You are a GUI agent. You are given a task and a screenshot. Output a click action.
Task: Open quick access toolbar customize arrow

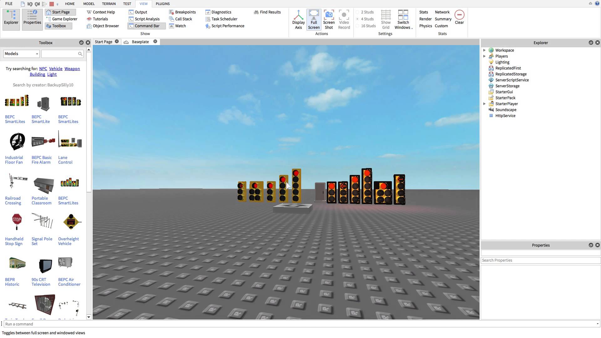pyautogui.click(x=57, y=4)
